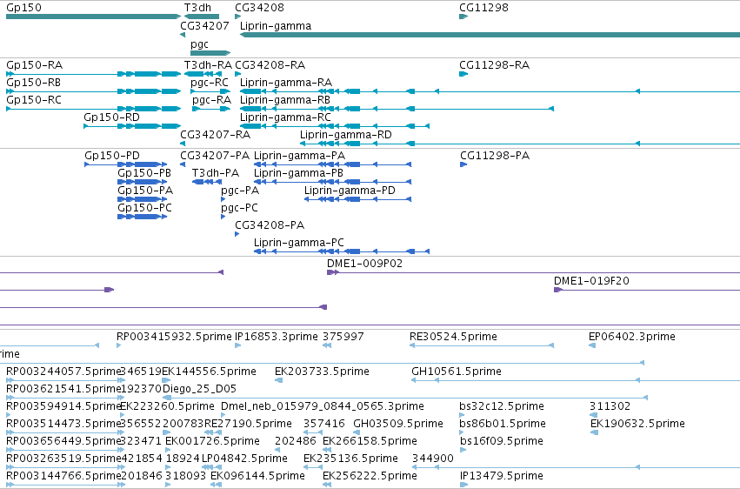Select the T3dh-PA protein label

[216, 173]
